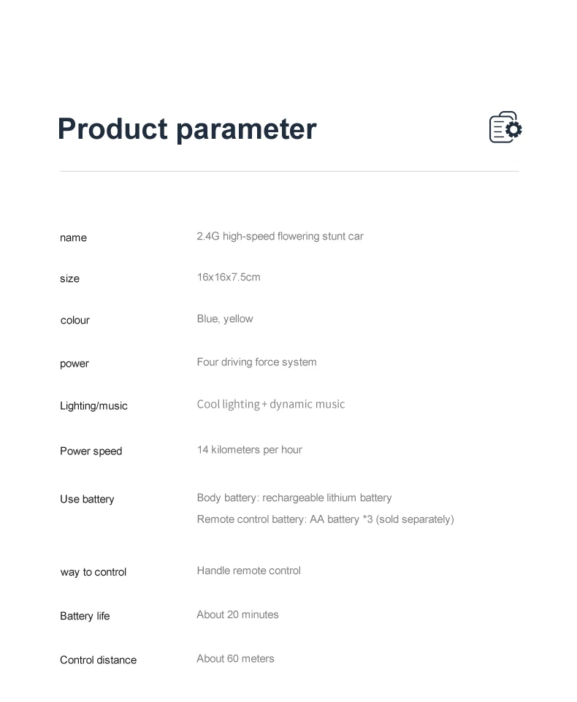Click the 16x16x7.5cm dimension value

(x=229, y=277)
